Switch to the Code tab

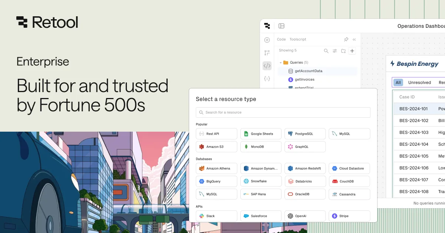pos(281,39)
